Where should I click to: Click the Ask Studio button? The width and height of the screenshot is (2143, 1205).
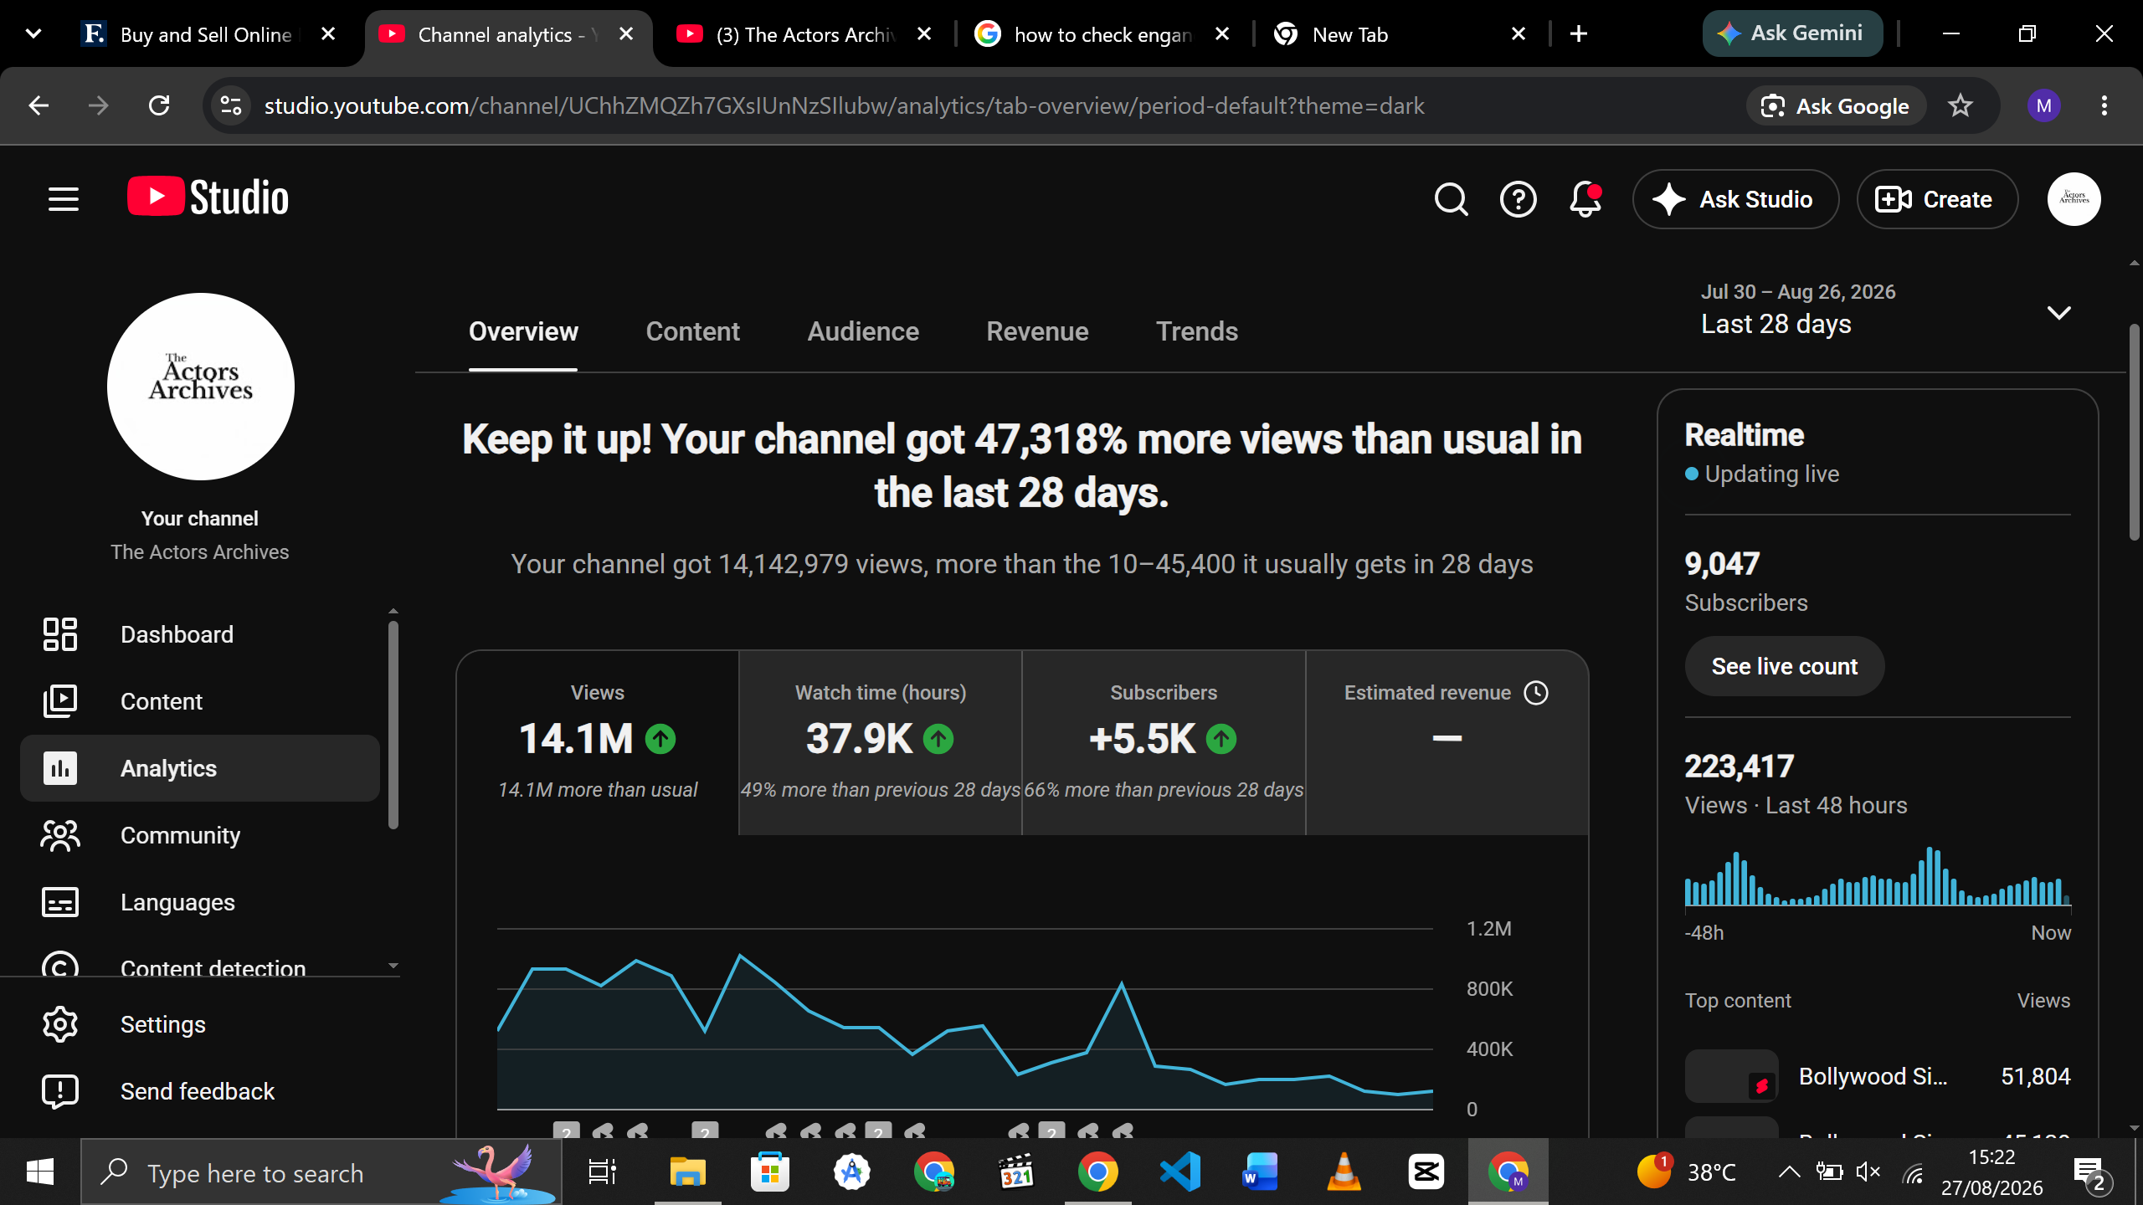coord(1735,199)
